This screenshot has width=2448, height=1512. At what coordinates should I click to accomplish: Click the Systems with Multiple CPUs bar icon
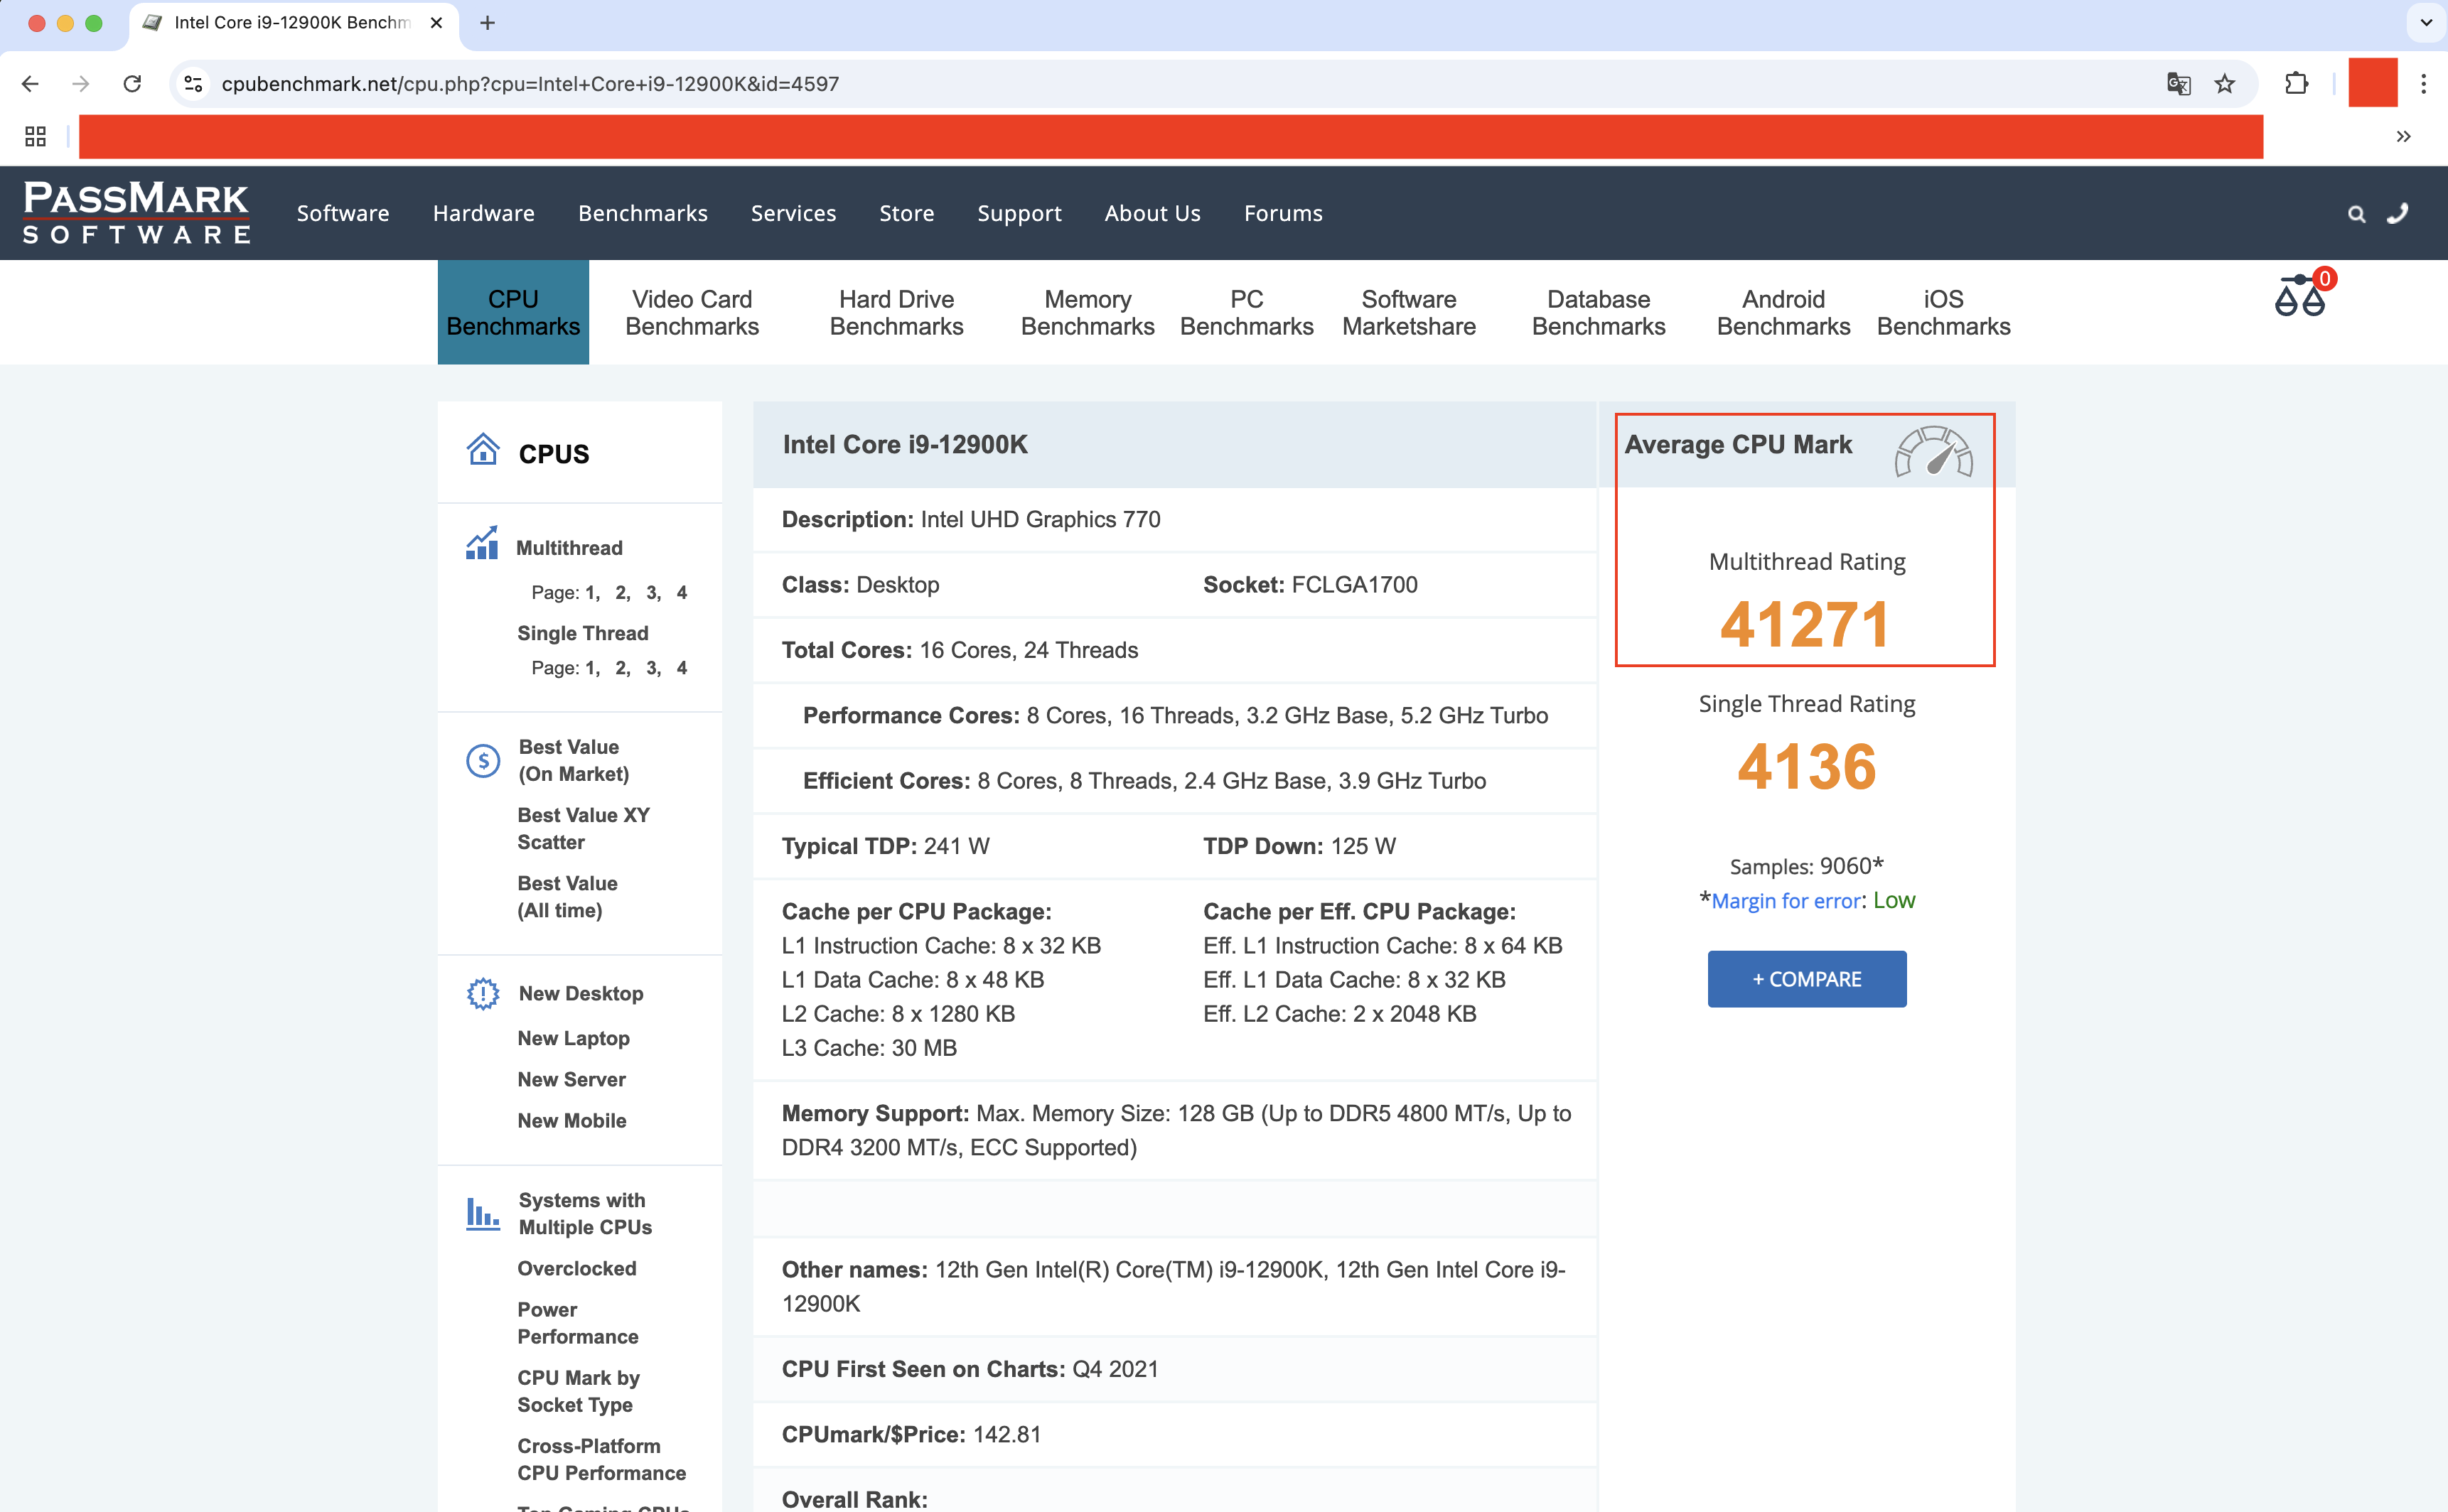click(x=483, y=1213)
